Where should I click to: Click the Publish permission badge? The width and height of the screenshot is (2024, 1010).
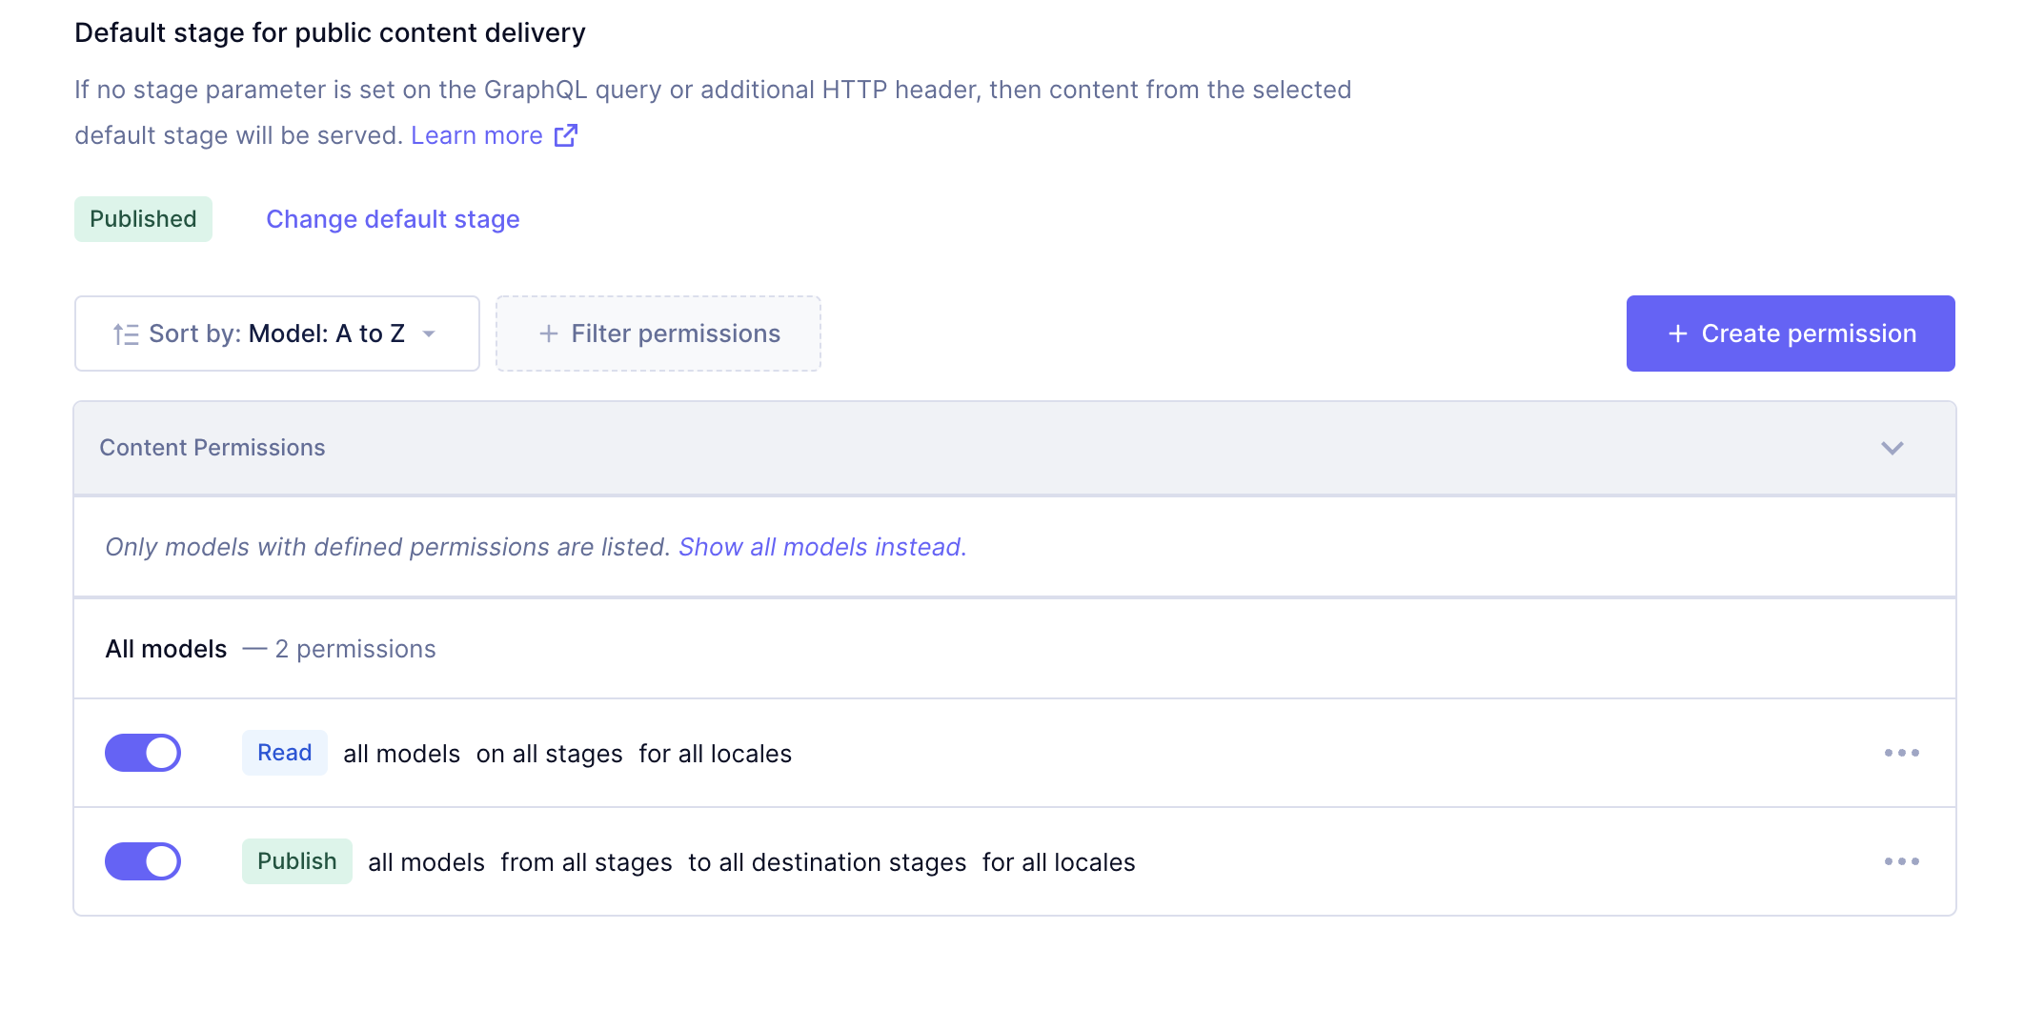click(x=295, y=860)
